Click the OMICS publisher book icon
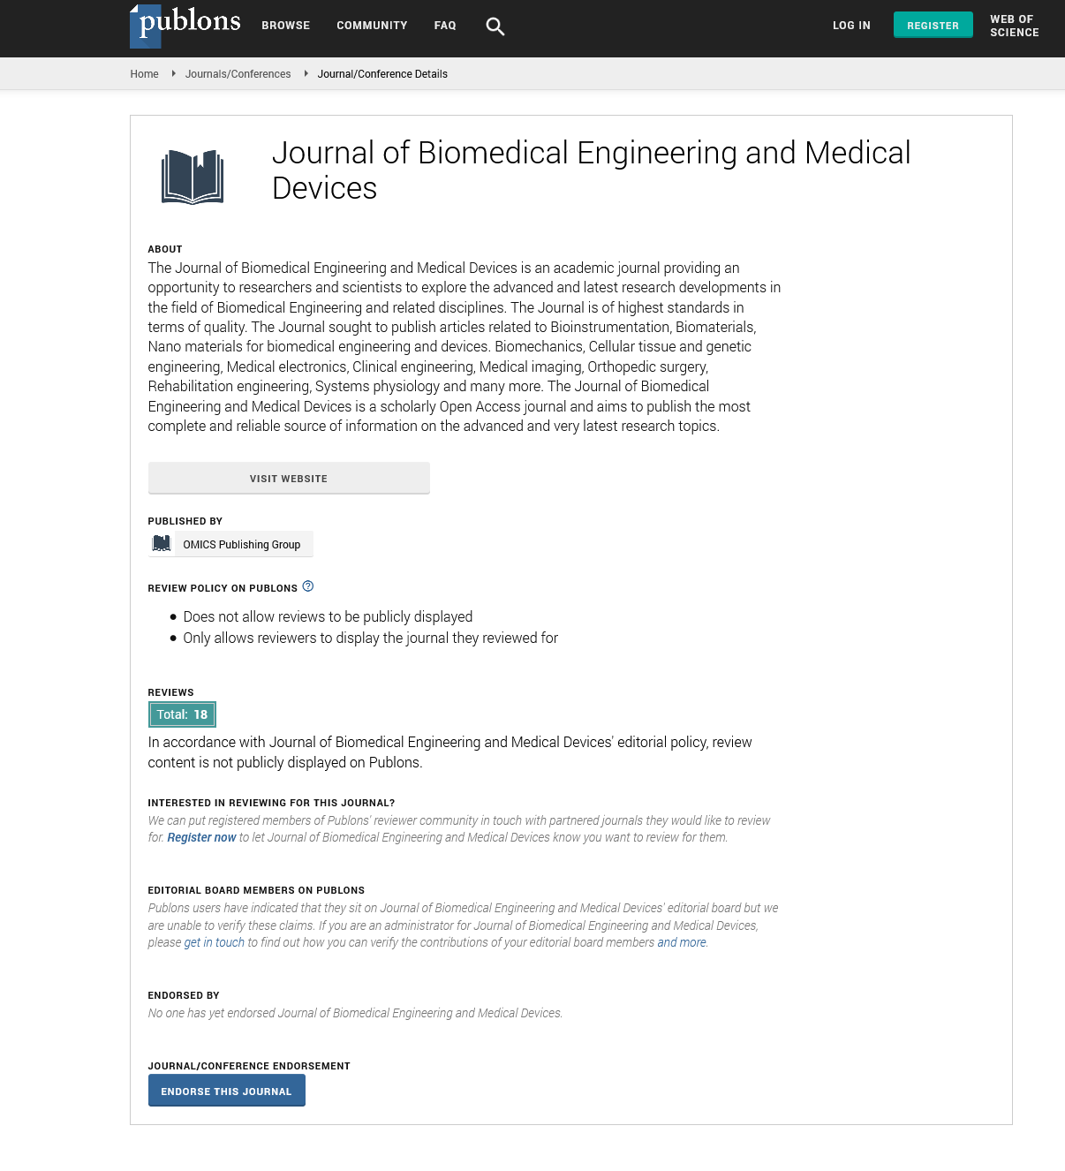This screenshot has height=1171, width=1065. coord(162,544)
